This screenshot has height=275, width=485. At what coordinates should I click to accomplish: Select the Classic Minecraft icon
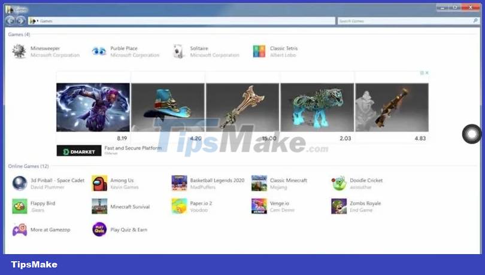(x=259, y=183)
